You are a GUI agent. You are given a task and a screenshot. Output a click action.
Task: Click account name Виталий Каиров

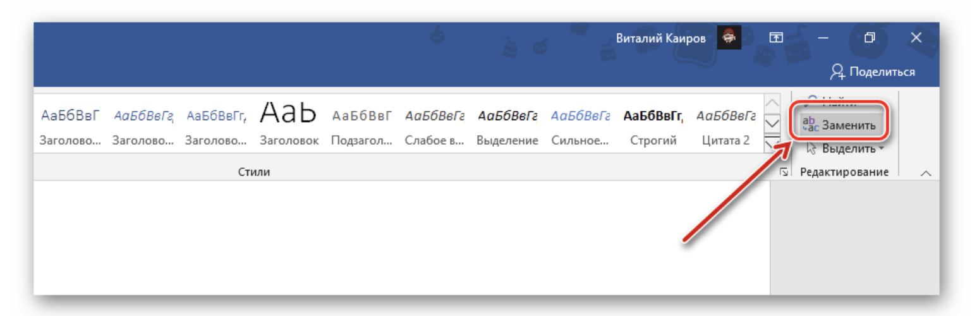pos(662,39)
